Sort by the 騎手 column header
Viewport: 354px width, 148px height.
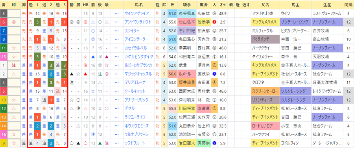click(187, 5)
